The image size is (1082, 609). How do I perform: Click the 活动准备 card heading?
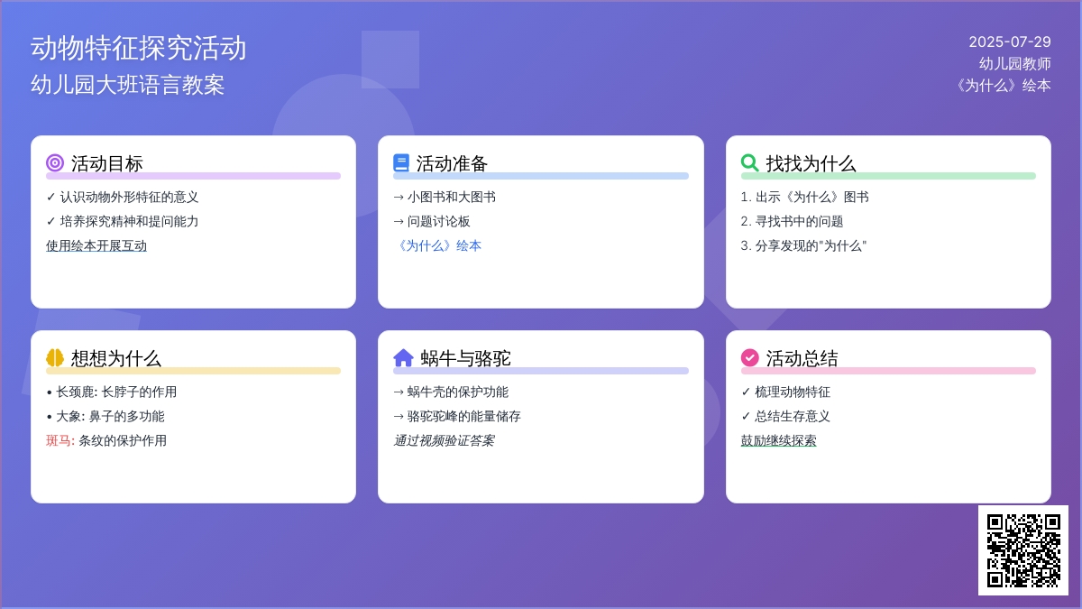452,163
